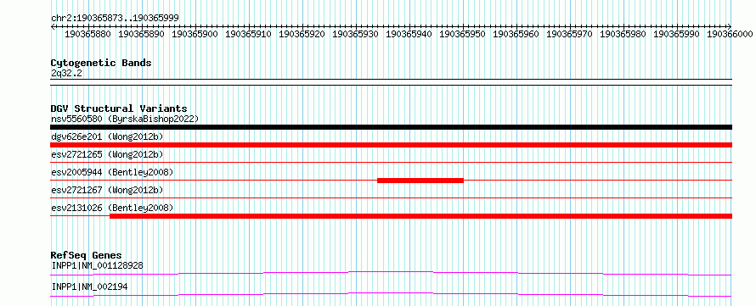Open the esv2721265 (Wong2012b) label
This screenshot has height=306, width=756.
tap(107, 154)
